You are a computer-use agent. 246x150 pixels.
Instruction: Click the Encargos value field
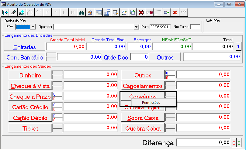tap(139, 46)
